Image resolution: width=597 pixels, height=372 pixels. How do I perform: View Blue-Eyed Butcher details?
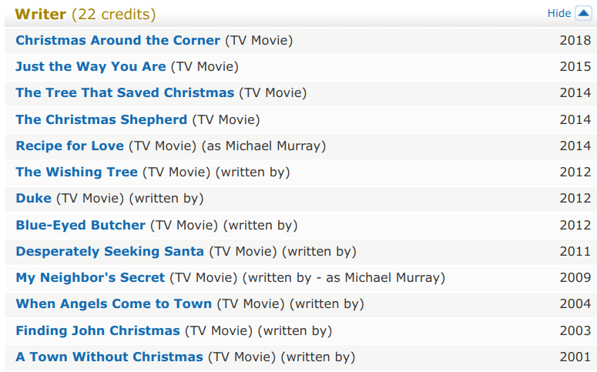pos(80,225)
